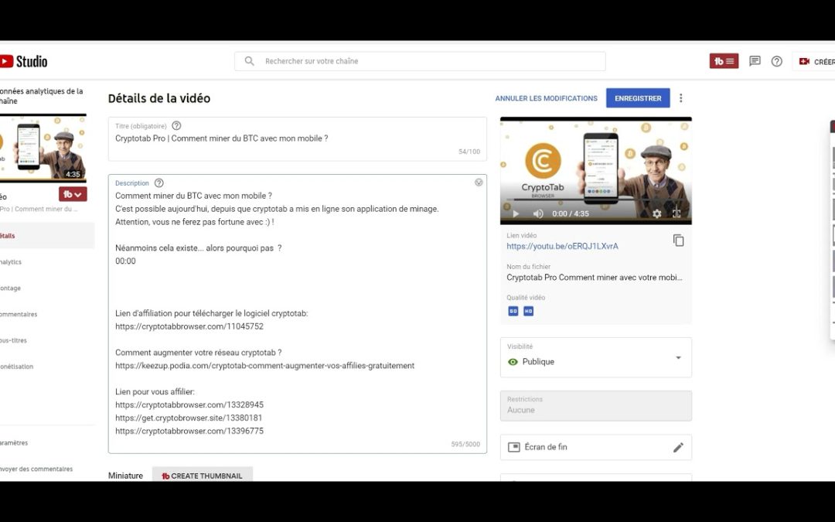This screenshot has height=522, width=835.
Task: Open the three-dot menu beside Enregistrer
Action: click(x=680, y=97)
